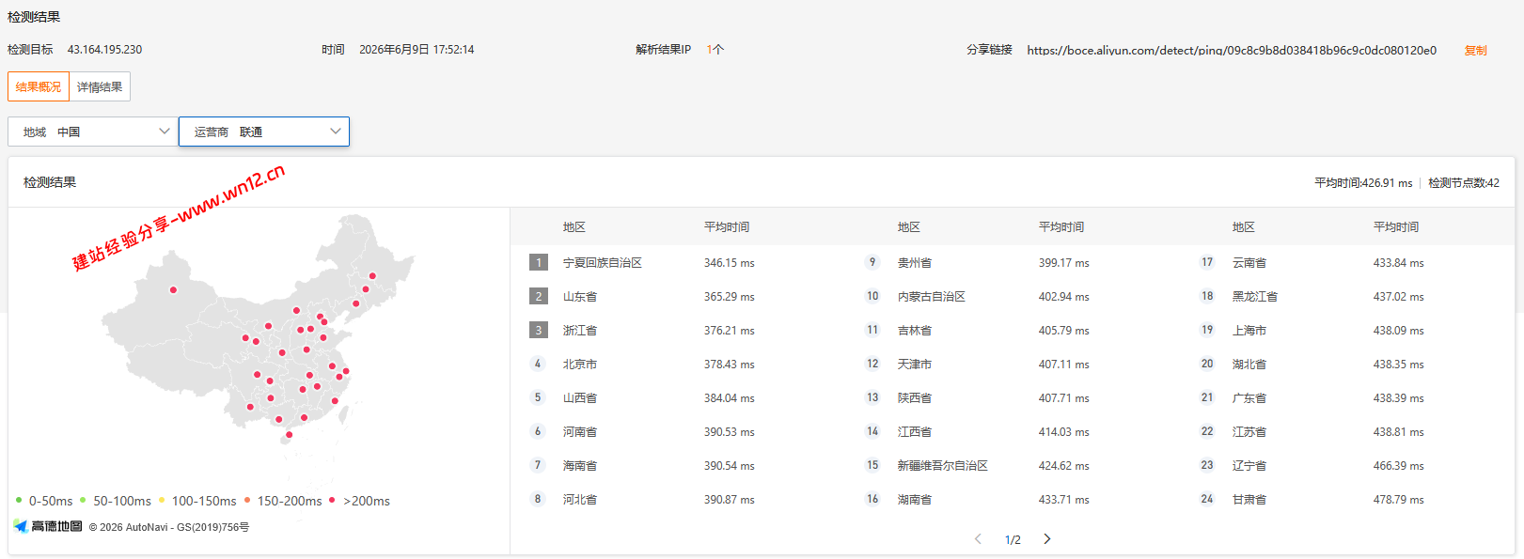Select the 北京市 region cell
The width and height of the screenshot is (1524, 559).
click(580, 365)
